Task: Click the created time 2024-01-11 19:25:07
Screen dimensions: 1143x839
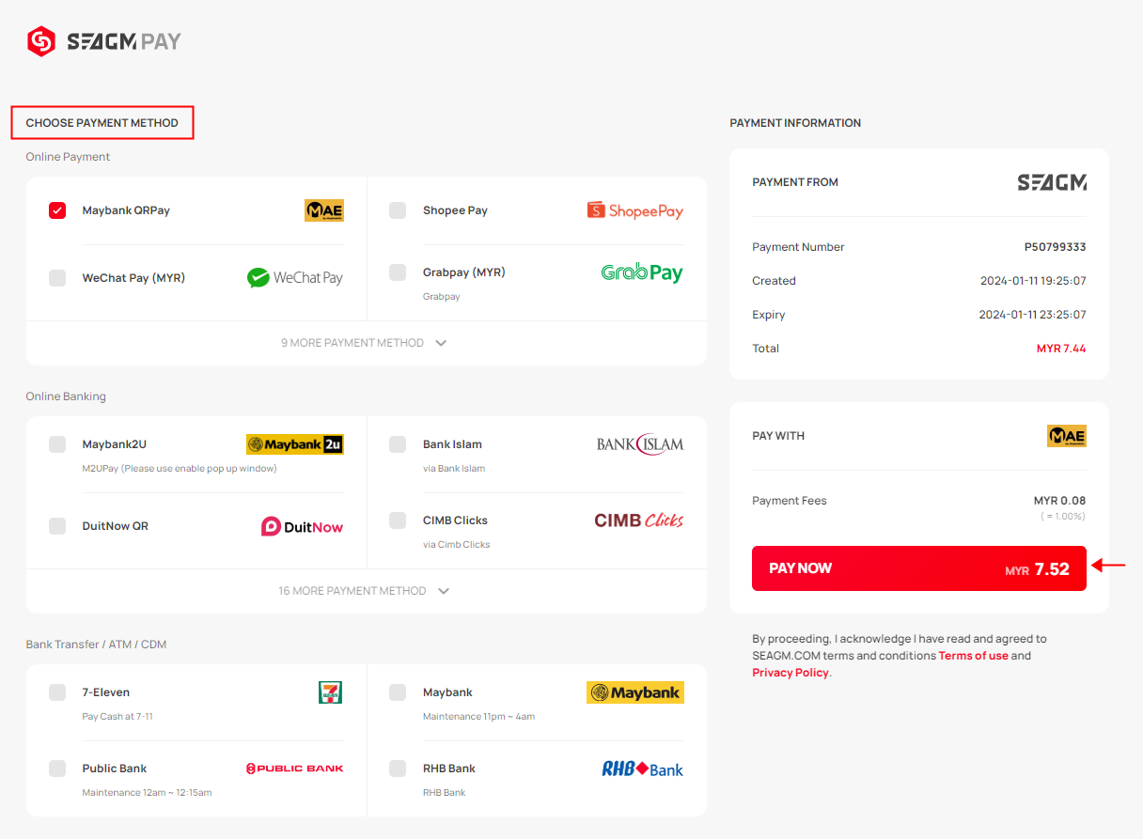Action: click(1033, 281)
